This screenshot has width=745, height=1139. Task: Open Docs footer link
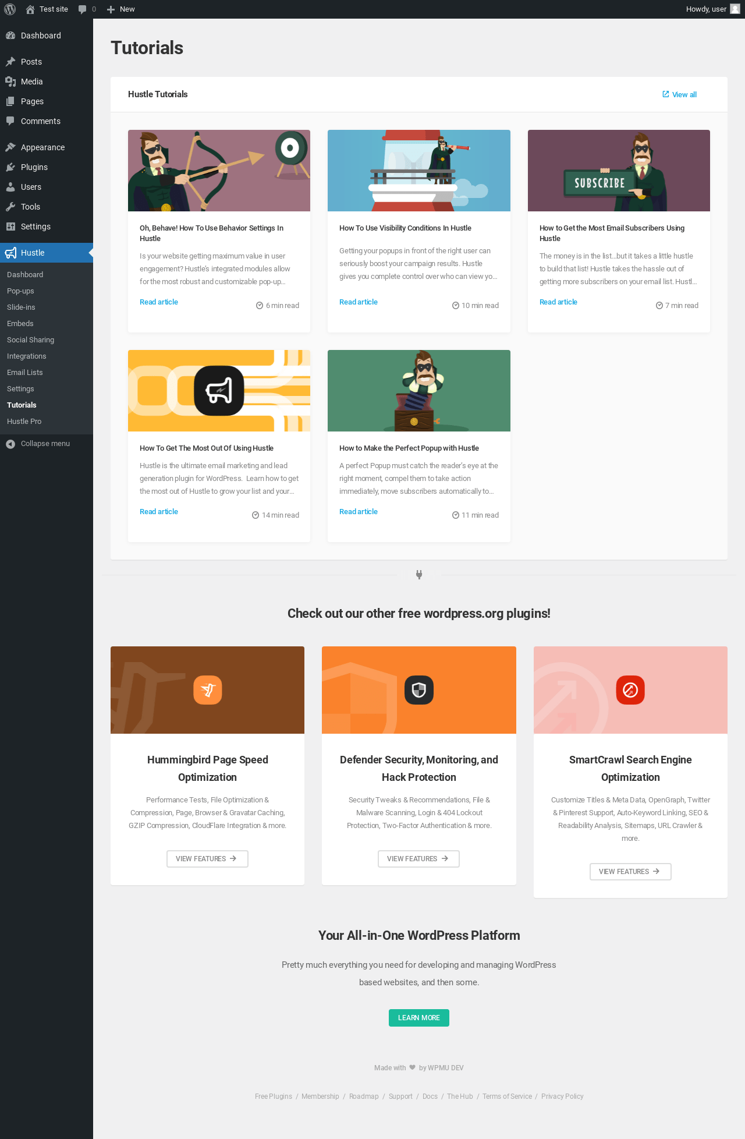click(x=430, y=1096)
